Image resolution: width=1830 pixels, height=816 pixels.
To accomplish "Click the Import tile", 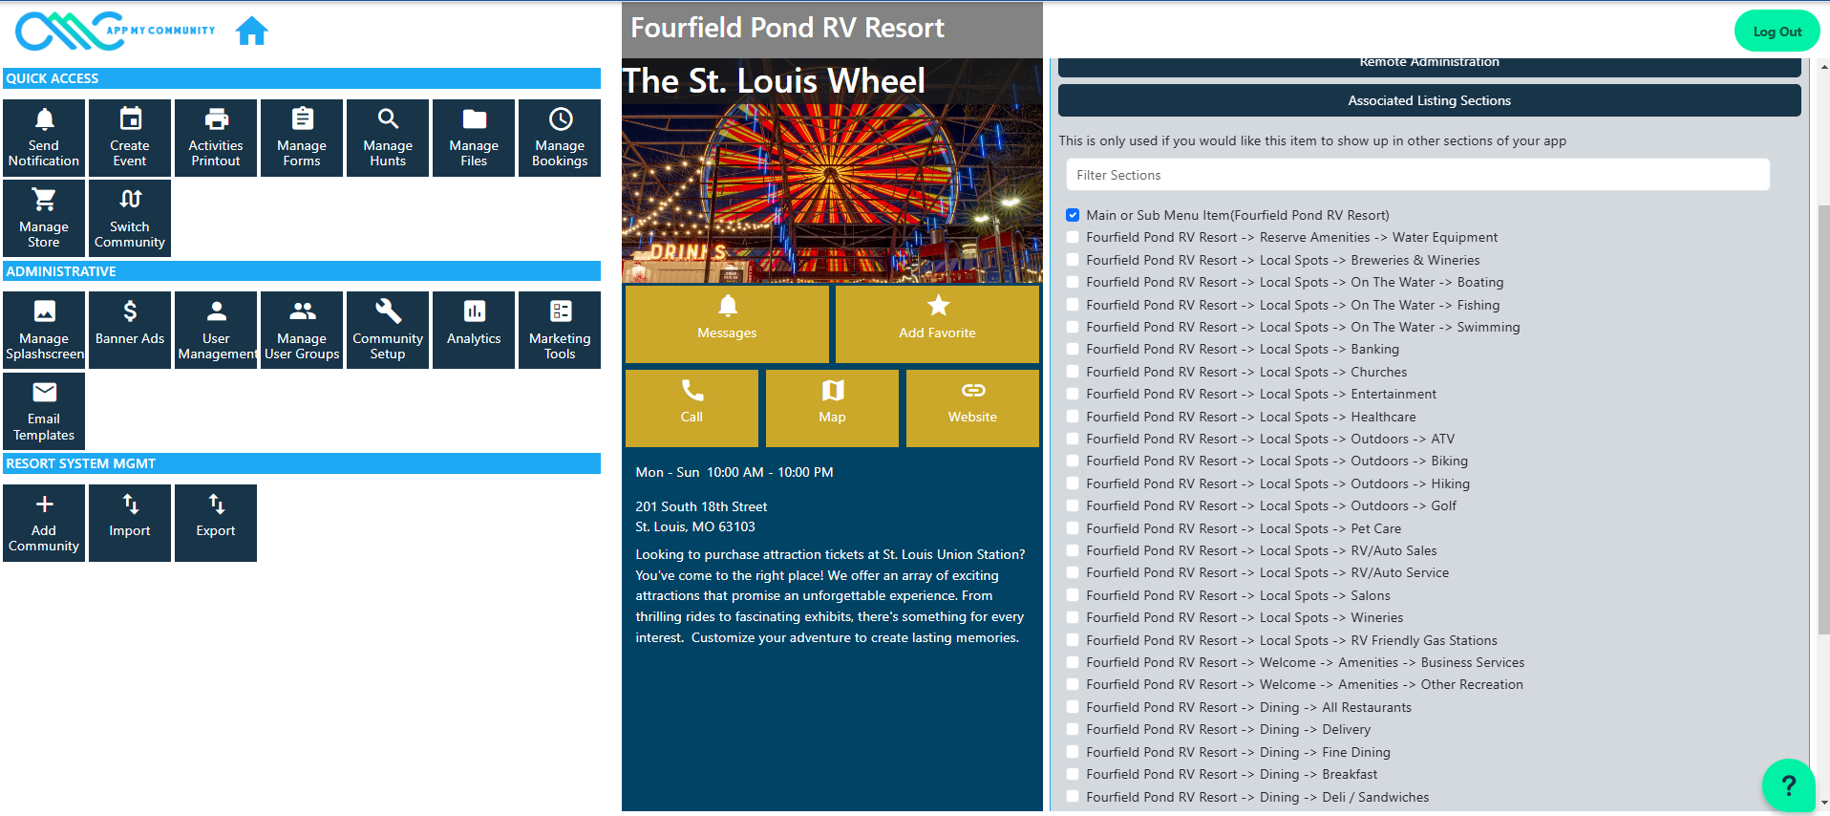I will coord(130,523).
